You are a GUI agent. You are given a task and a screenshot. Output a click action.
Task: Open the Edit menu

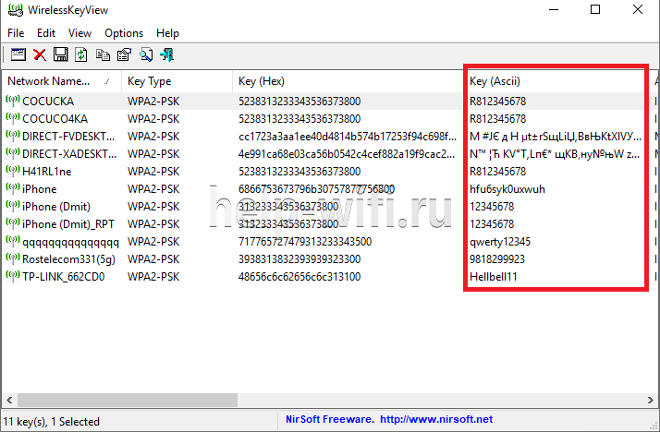(46, 33)
